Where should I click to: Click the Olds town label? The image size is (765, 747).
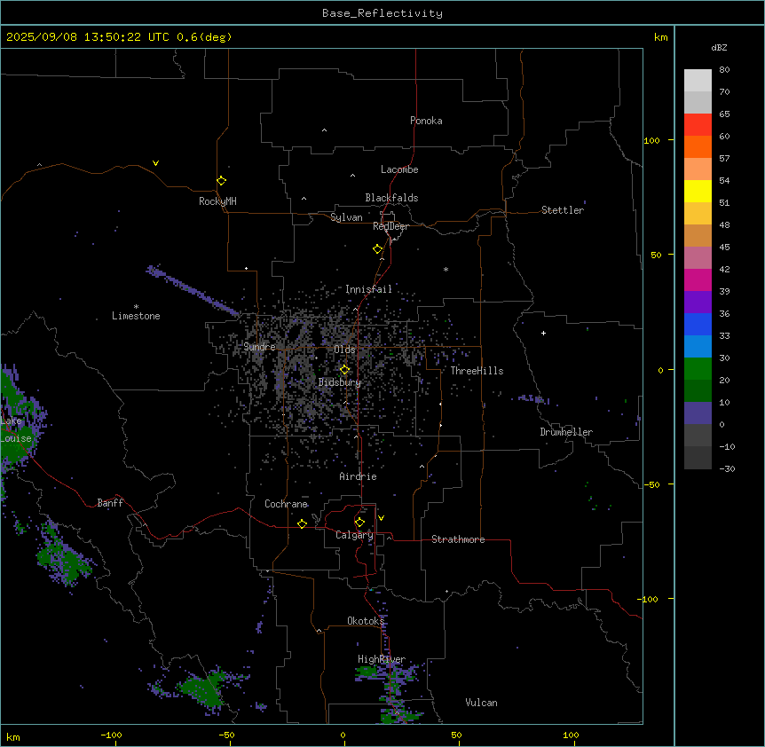344,350
